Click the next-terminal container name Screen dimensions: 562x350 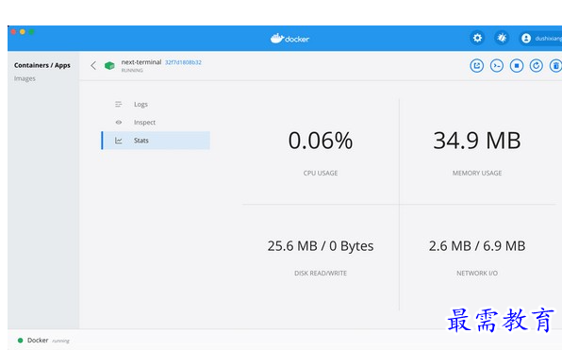pyautogui.click(x=141, y=62)
